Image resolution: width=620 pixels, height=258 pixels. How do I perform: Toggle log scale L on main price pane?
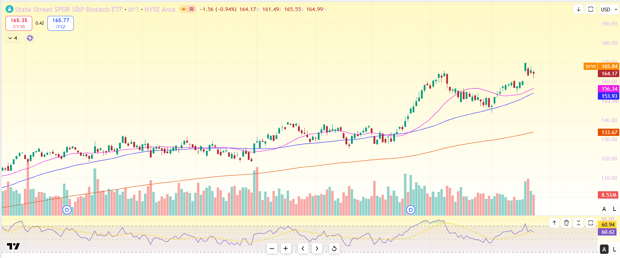click(x=614, y=209)
